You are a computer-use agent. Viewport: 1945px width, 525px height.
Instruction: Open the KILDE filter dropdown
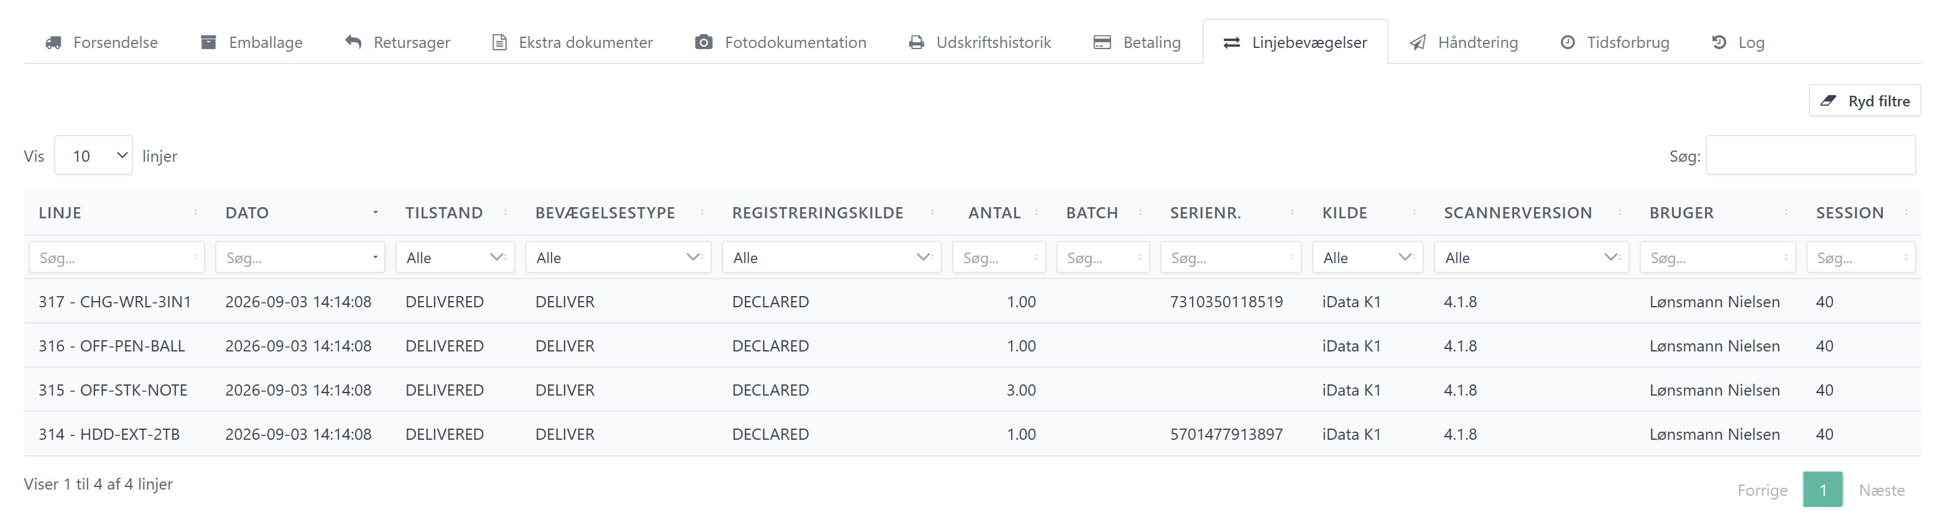[1367, 258]
